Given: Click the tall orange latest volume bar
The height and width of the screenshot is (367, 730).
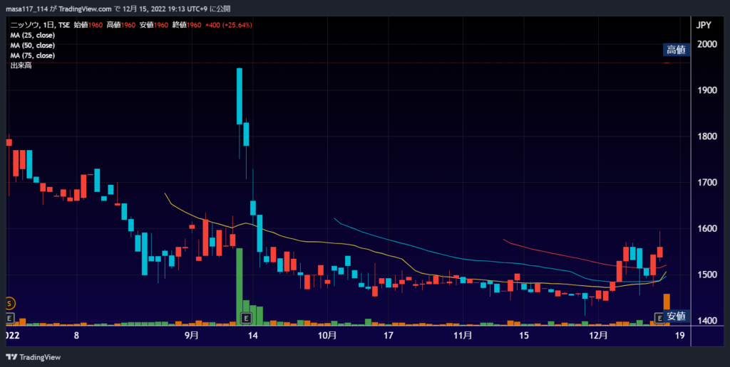Looking at the screenshot, I should tap(667, 309).
